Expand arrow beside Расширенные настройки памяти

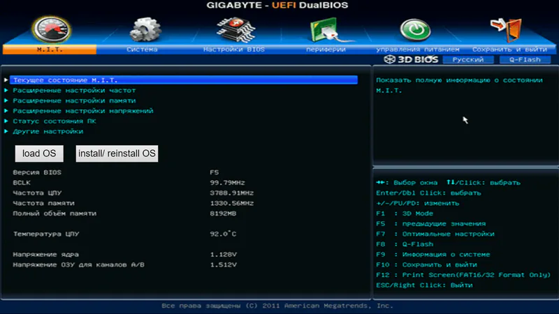tap(6, 100)
